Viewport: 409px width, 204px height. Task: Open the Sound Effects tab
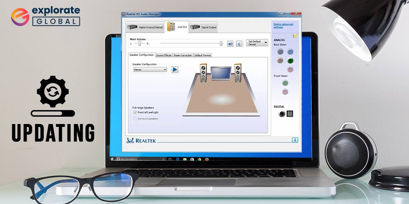pyautogui.click(x=164, y=55)
